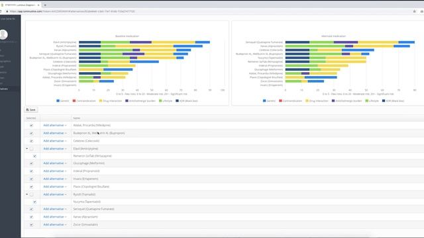Open Add alternative for Zocor

pos(55,225)
